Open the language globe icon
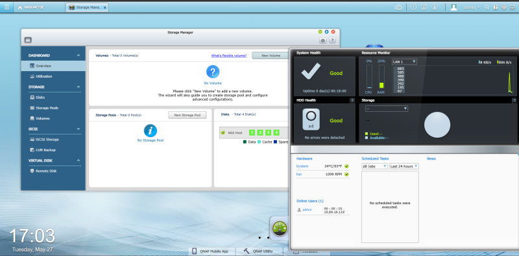The height and width of the screenshot is (256, 519). [x=504, y=7]
